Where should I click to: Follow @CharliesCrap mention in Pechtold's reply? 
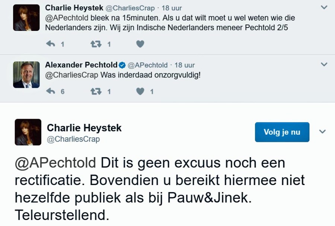pos(72,75)
